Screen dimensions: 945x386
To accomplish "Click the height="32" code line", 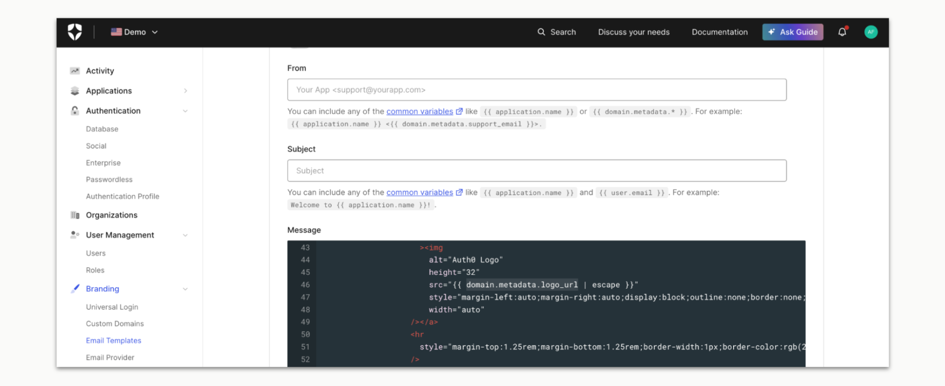I will (x=454, y=272).
